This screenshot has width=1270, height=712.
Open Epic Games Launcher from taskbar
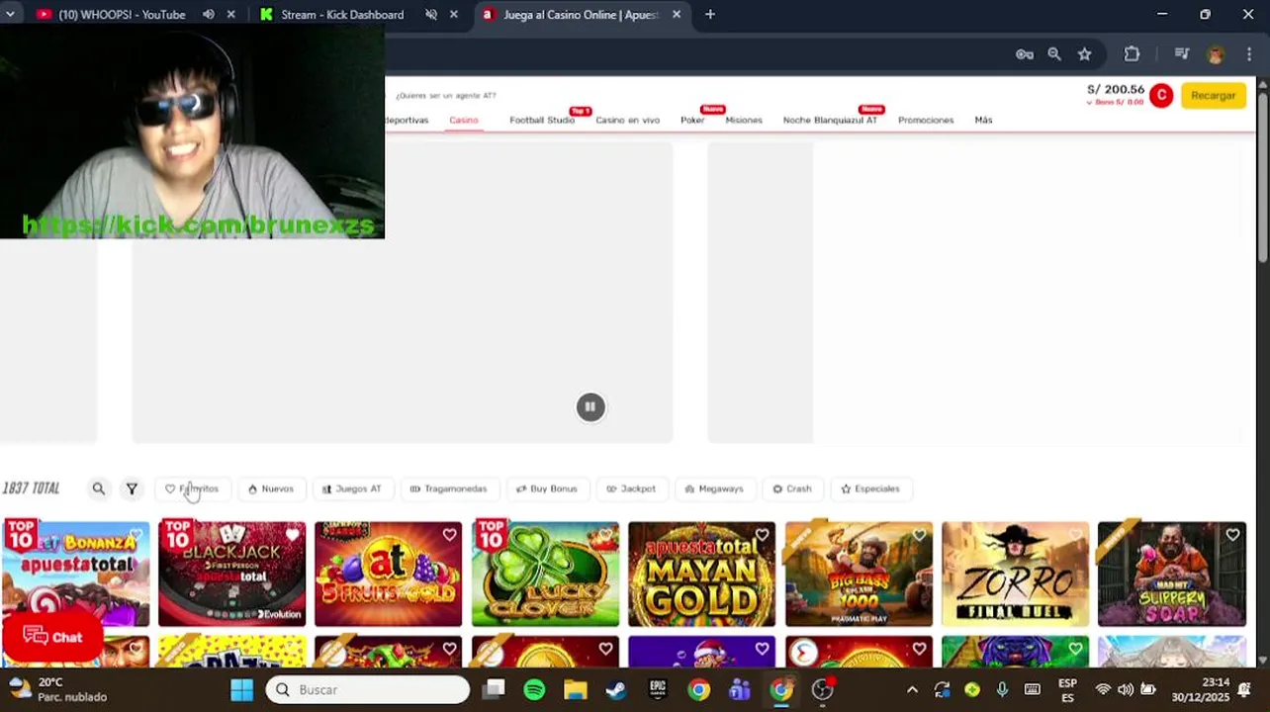coord(658,689)
